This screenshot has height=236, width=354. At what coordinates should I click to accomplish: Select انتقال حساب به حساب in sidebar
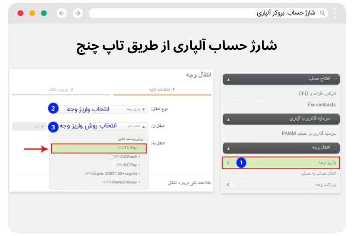[x=319, y=173]
